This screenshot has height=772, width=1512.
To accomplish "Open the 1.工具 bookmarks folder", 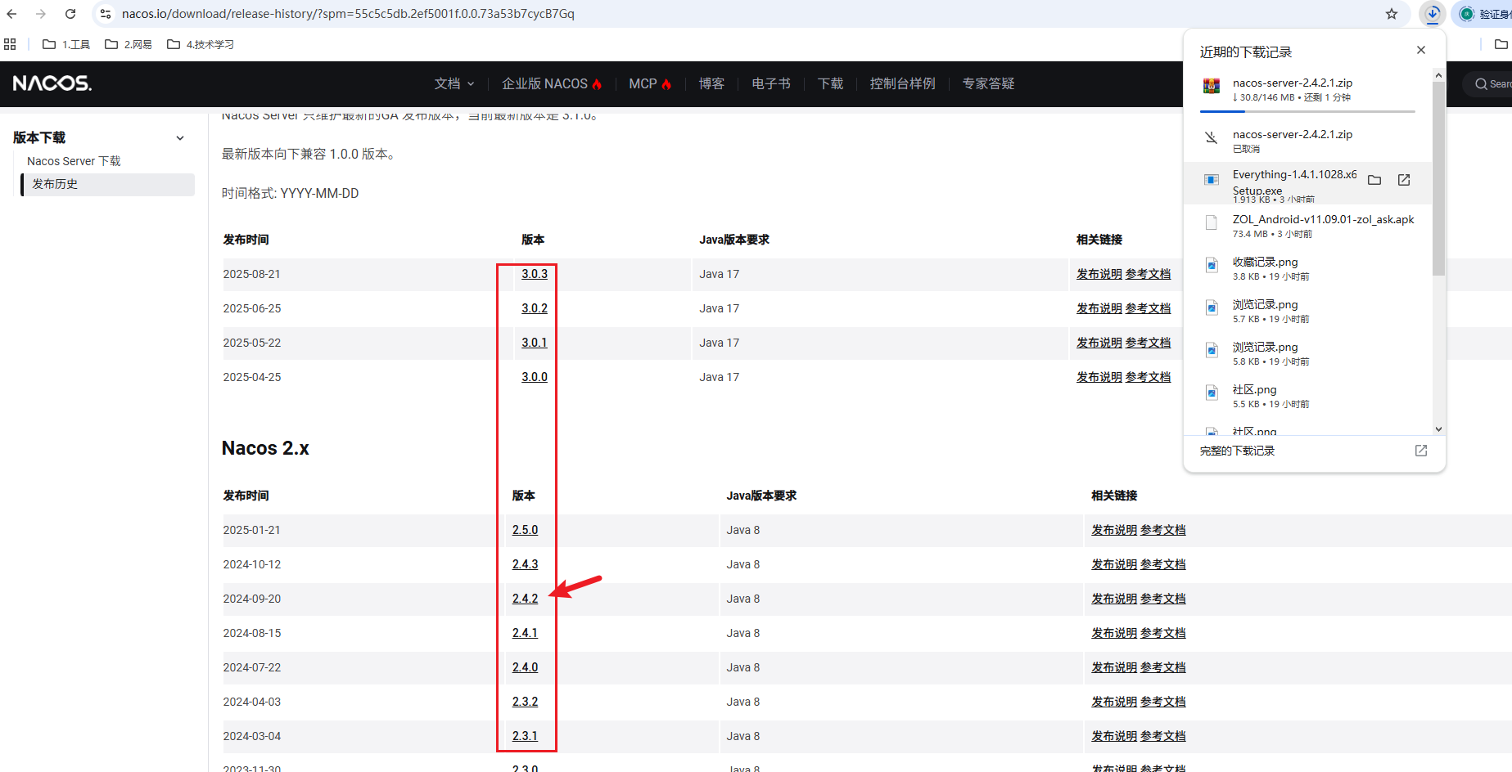I will 66,44.
